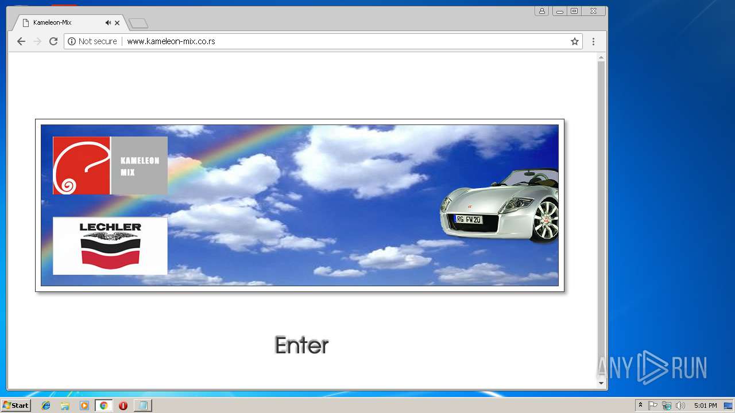735x413 pixels.
Task: Click the Lechler logo image
Action: click(110, 246)
